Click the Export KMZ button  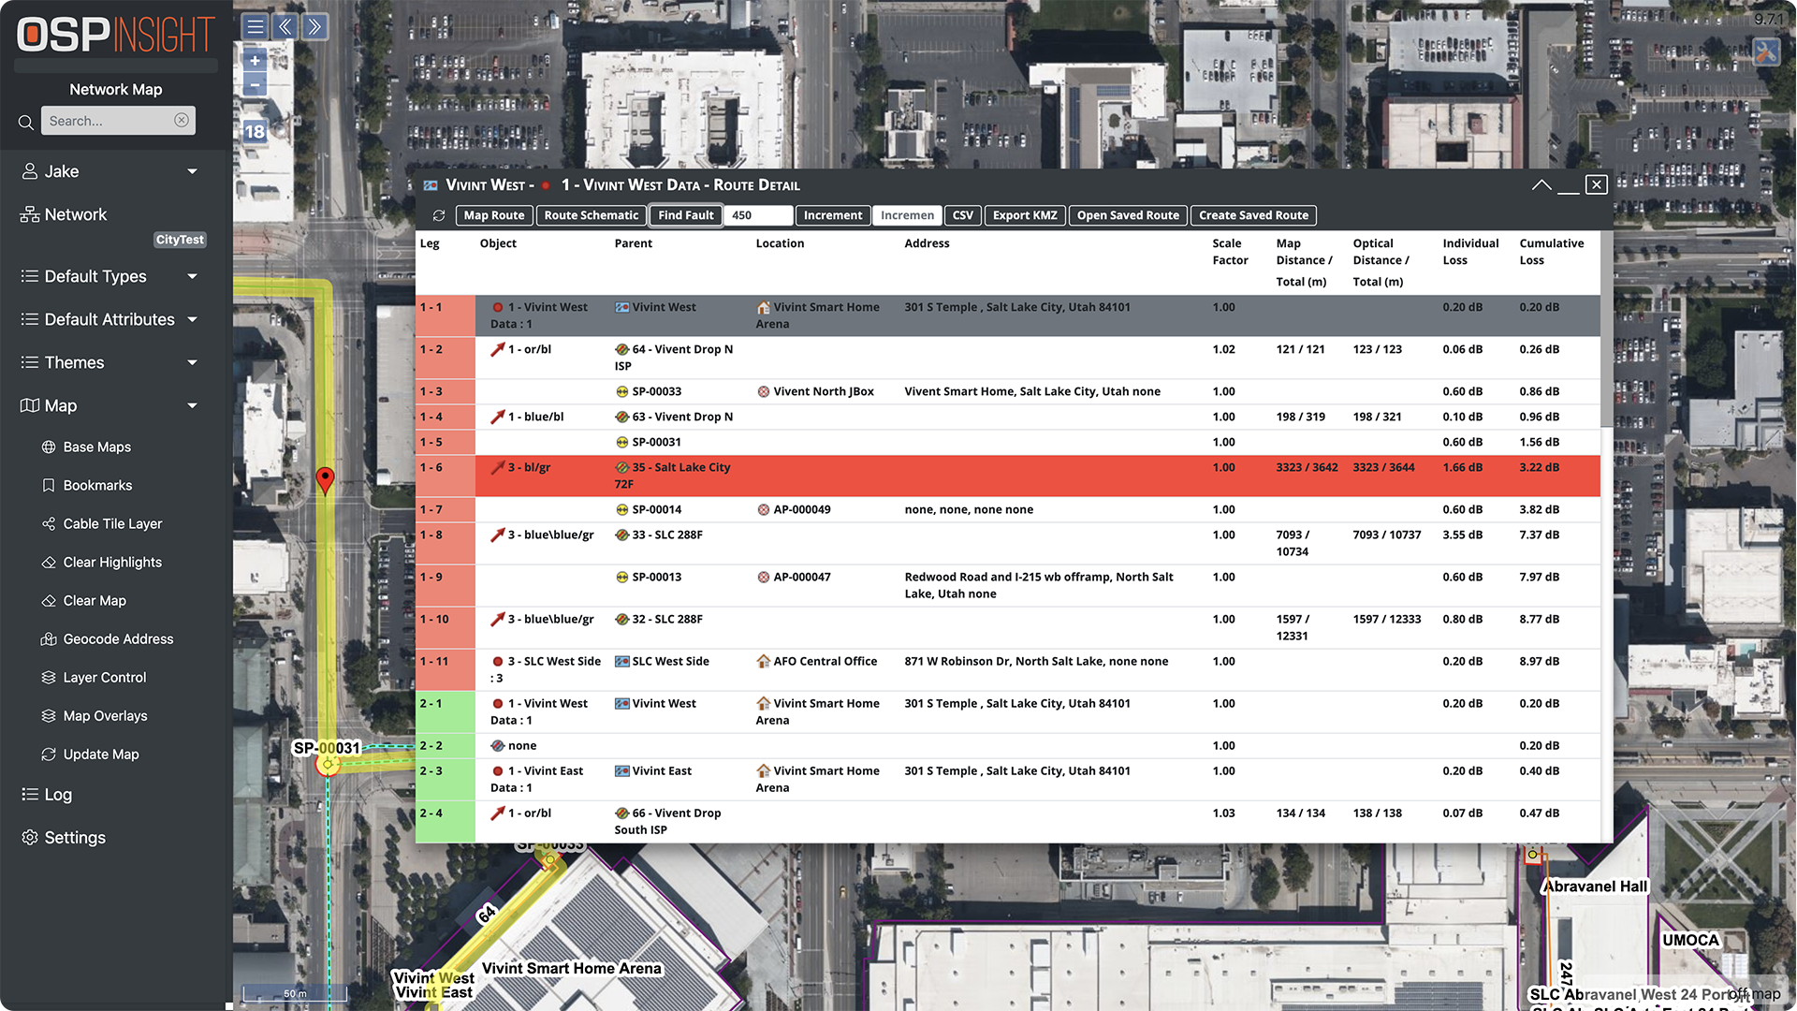click(x=1025, y=215)
